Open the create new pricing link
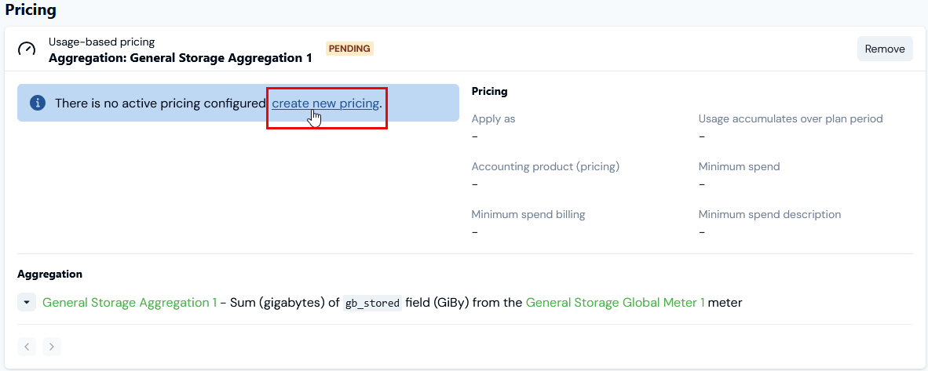This screenshot has width=928, height=371. [326, 103]
